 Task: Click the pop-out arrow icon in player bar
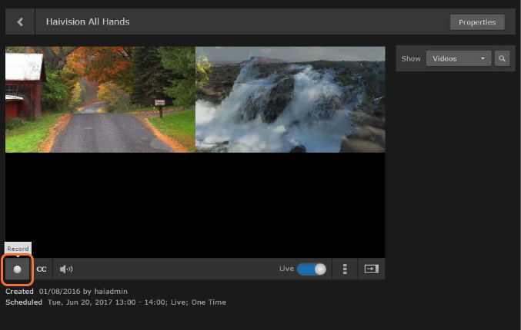click(x=372, y=269)
